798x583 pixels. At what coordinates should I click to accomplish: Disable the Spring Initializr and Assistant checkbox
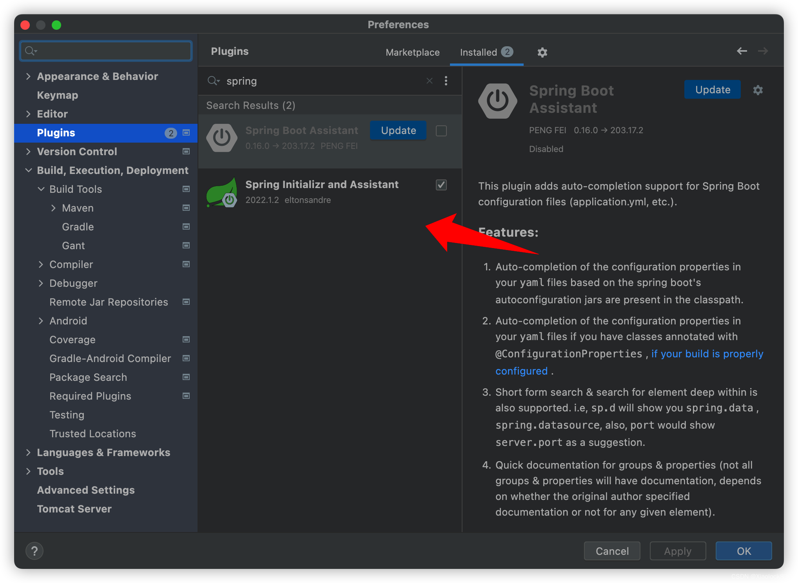pos(441,185)
